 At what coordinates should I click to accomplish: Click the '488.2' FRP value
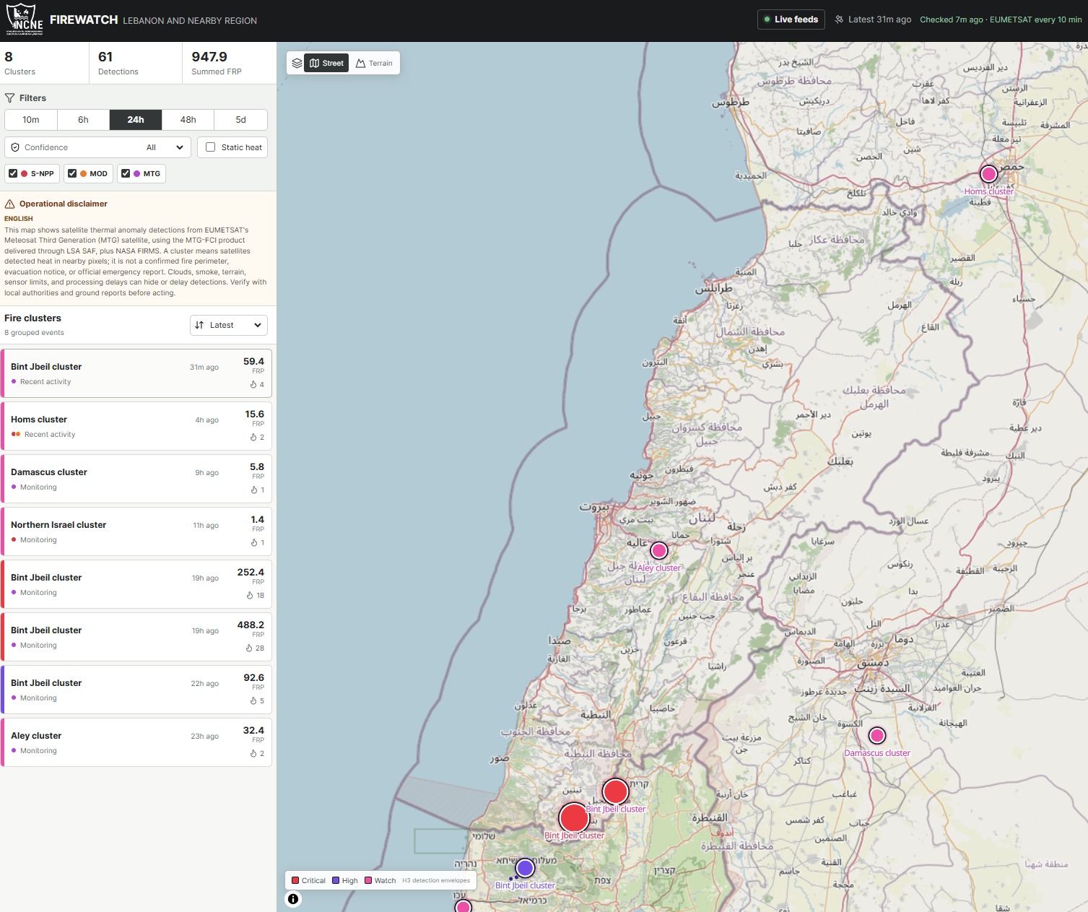pos(251,625)
